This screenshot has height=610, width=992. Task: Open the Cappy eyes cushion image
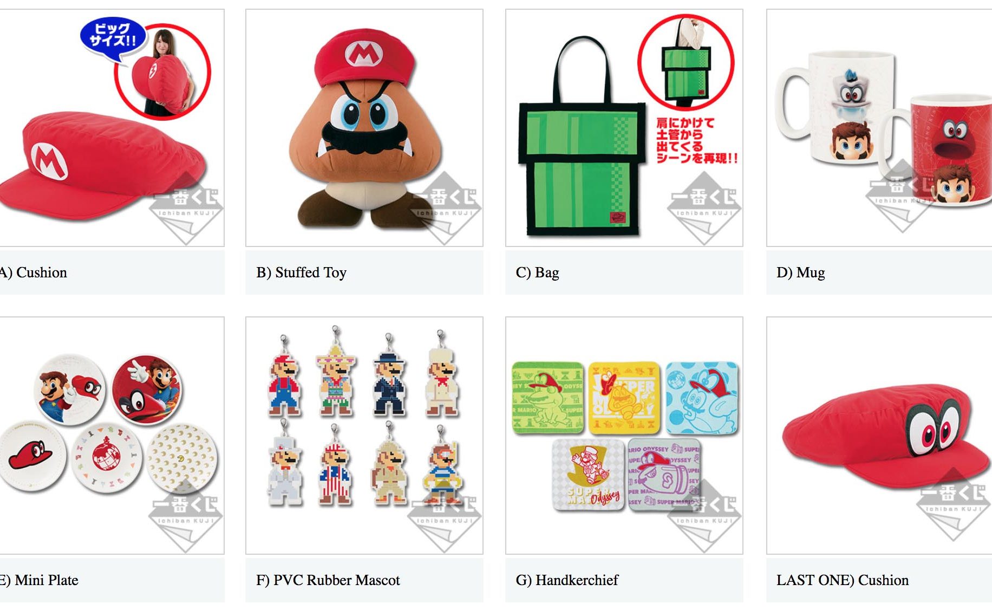click(879, 436)
